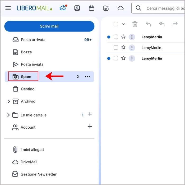Check the third LeroyMerlin message checkbox
Viewport: 185px width, 185px height.
tap(116, 58)
